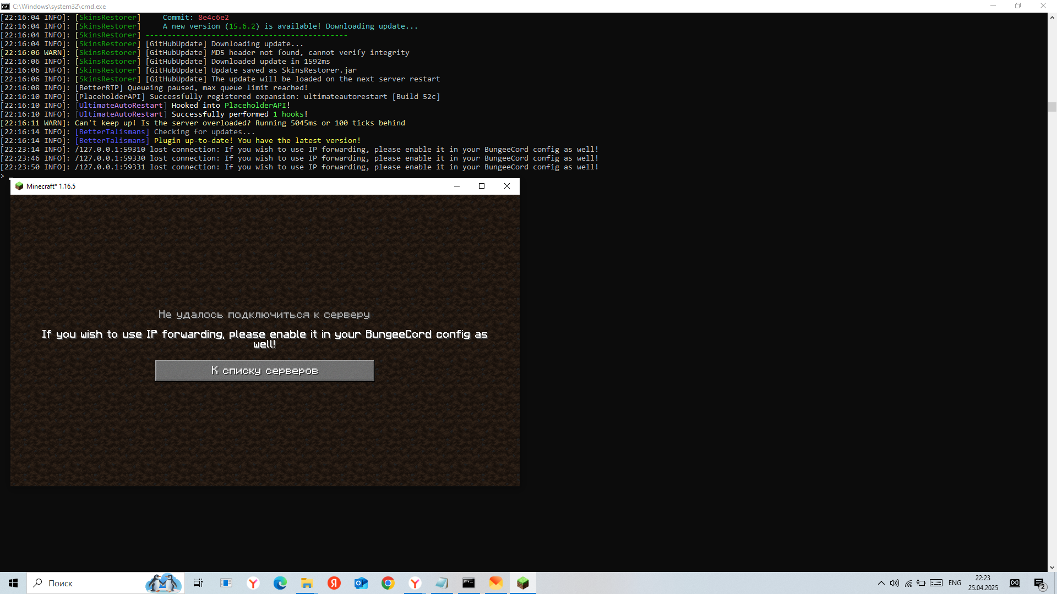Minimize the Minecraft 1.16.5 window

[456, 186]
